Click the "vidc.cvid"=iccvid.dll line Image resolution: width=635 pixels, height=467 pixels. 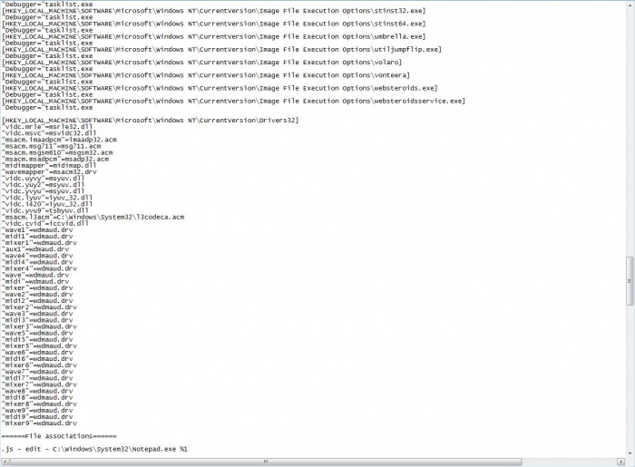(x=45, y=223)
